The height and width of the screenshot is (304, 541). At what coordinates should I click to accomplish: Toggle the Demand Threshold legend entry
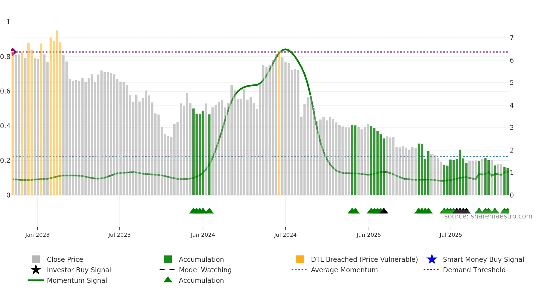(474, 270)
